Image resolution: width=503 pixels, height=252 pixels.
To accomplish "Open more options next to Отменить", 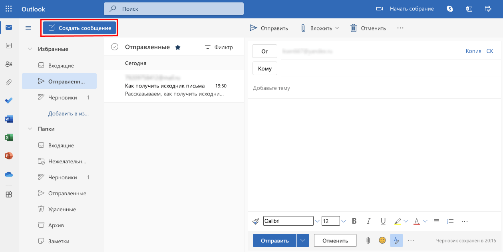I will [x=400, y=28].
